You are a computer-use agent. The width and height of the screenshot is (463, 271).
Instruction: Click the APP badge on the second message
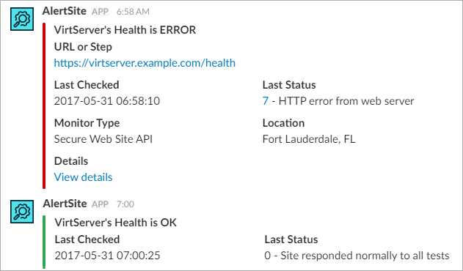click(100, 204)
